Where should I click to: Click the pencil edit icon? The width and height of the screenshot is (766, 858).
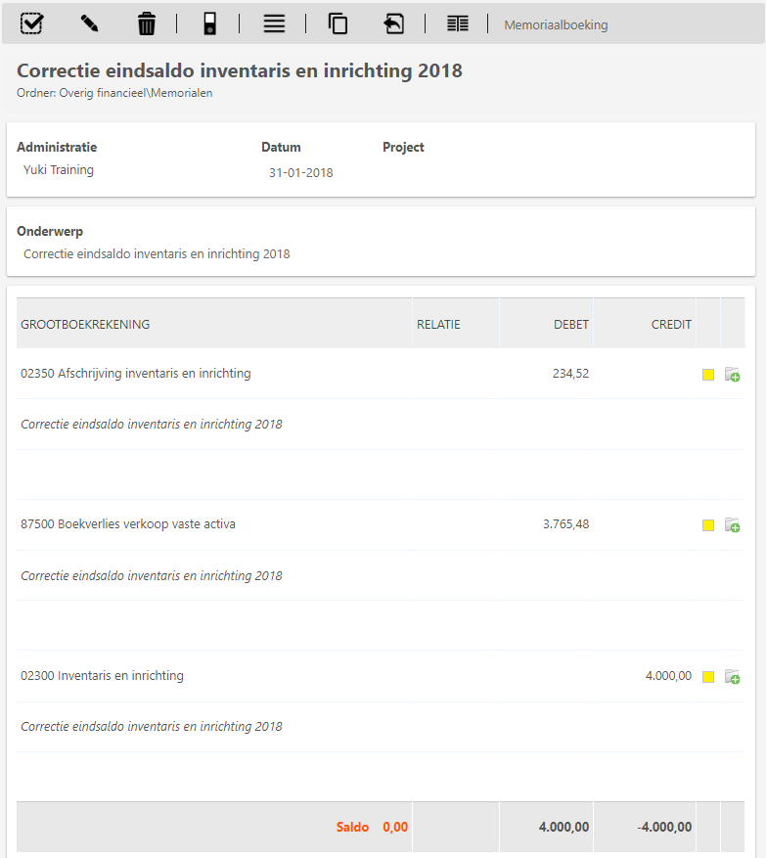[x=89, y=23]
